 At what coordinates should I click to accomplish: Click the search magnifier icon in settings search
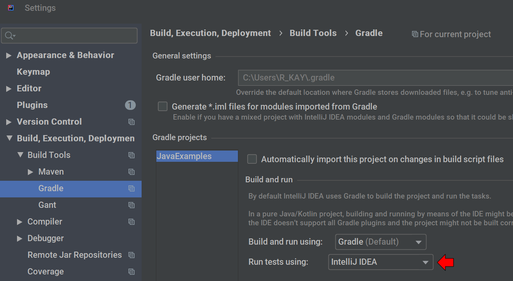(x=10, y=36)
